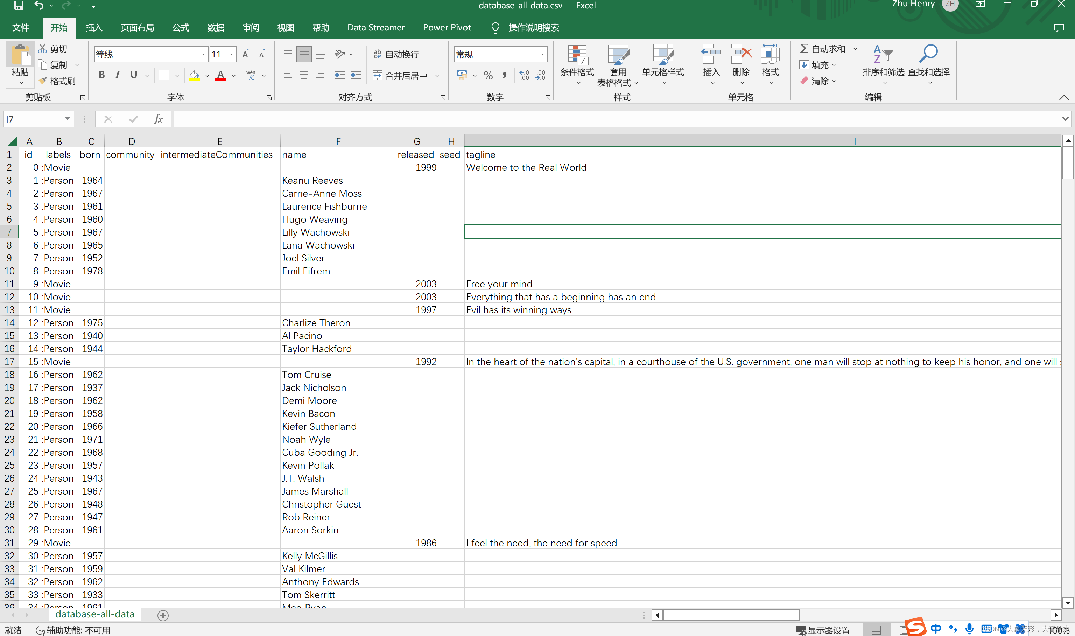This screenshot has height=636, width=1075.
Task: Open font settings dialog launcher
Action: point(269,98)
